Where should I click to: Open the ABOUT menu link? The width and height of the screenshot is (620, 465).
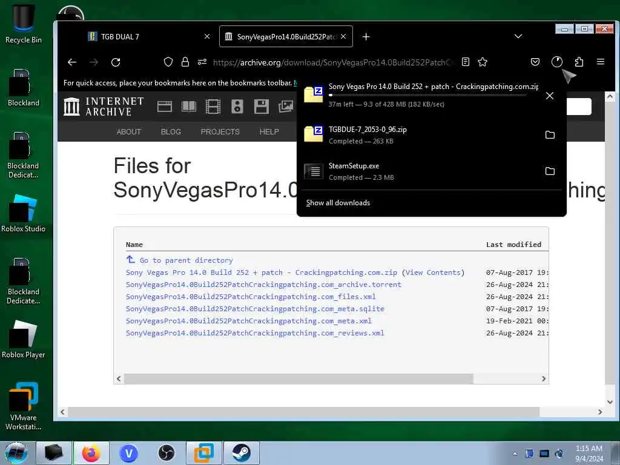[x=129, y=131]
